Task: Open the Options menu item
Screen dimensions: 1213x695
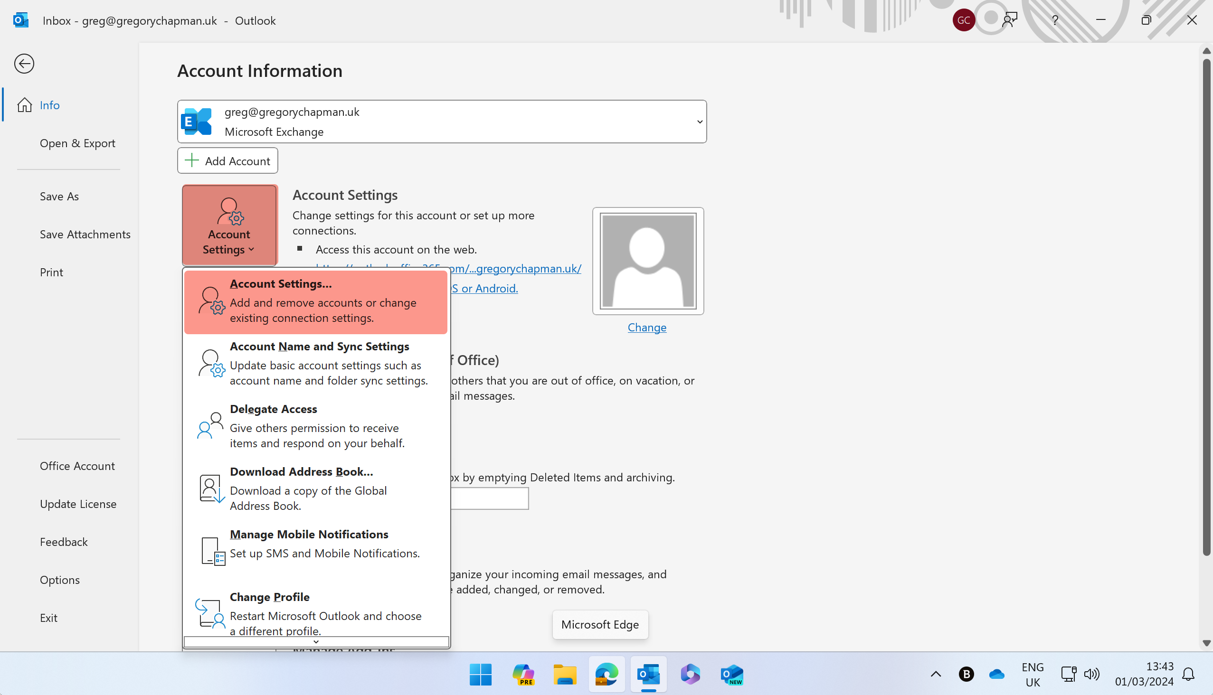Action: pyautogui.click(x=60, y=580)
